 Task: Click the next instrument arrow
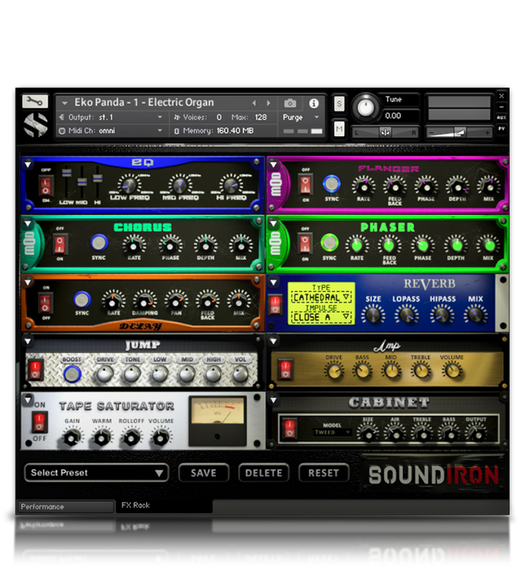click(x=268, y=103)
